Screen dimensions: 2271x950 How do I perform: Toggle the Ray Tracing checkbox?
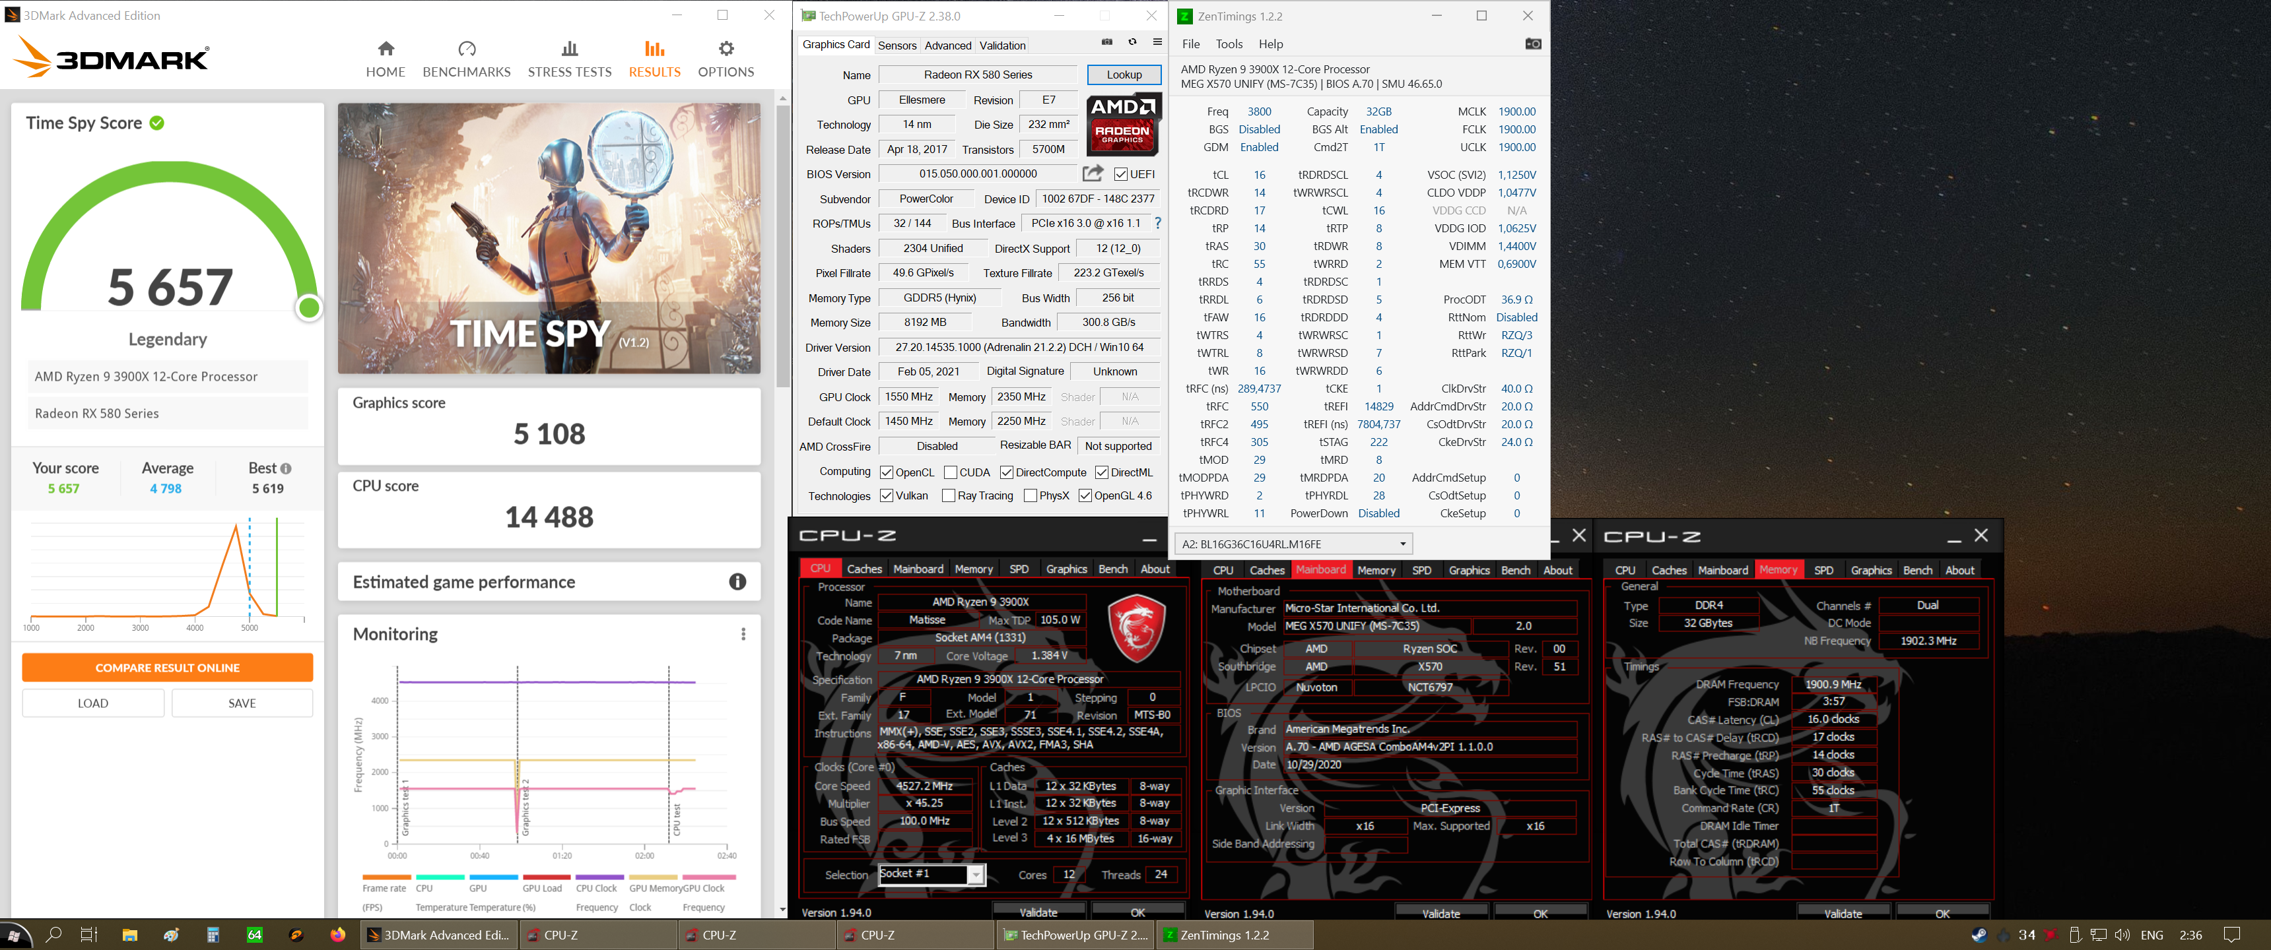click(x=949, y=496)
